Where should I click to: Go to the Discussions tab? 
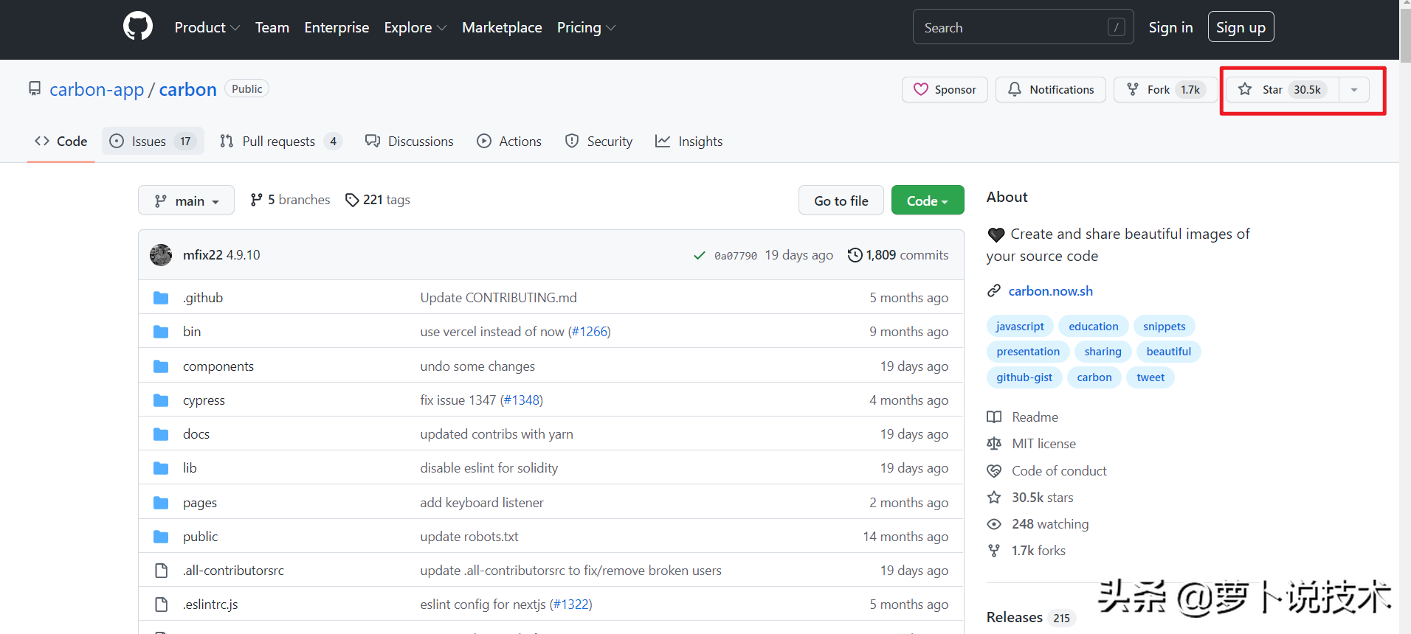(x=410, y=141)
